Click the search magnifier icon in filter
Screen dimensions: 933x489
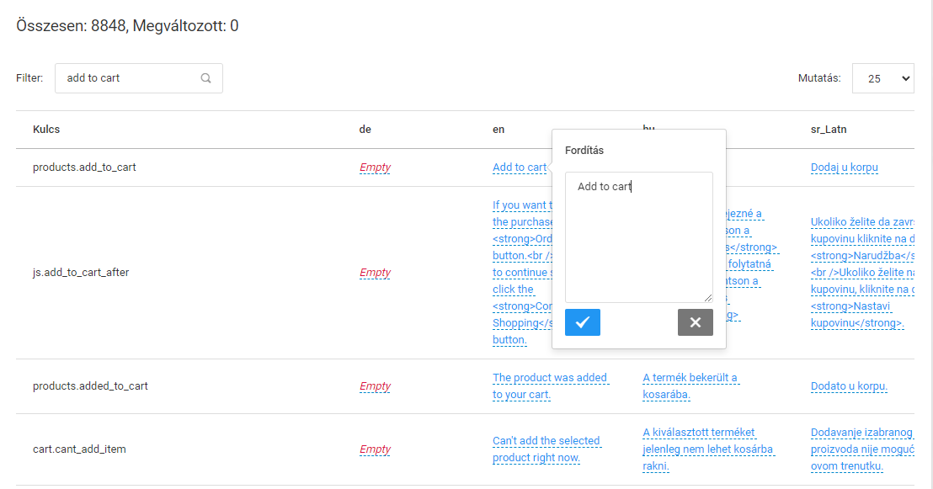(x=205, y=78)
